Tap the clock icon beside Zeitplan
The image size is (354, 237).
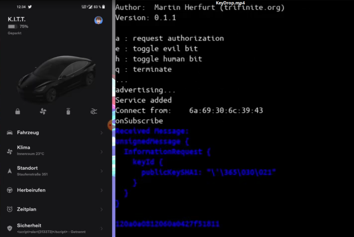click(x=10, y=209)
